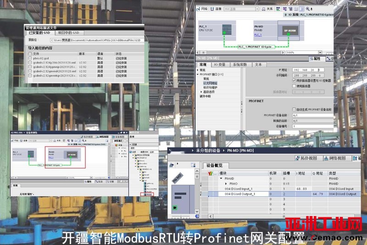Image resolution: width=367 pixels, height=245 pixels.
Task: Collapse the PN-MD row in the device overview table
Action: [x=221, y=178]
